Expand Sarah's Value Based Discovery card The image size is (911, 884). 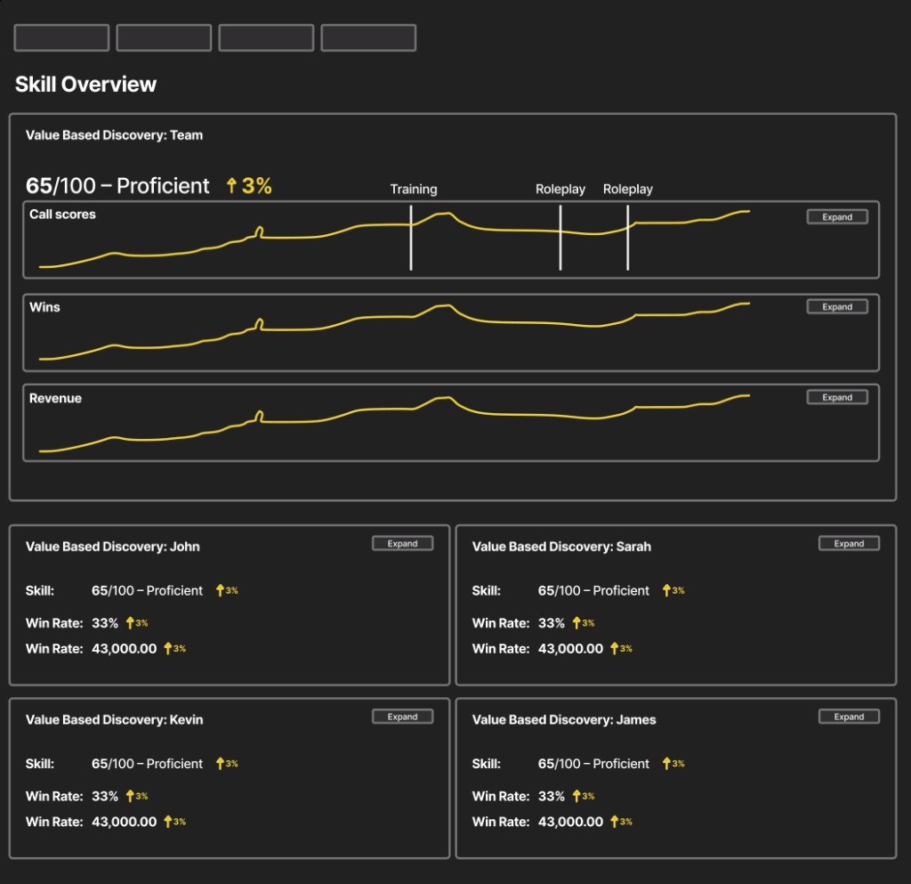[x=849, y=543]
